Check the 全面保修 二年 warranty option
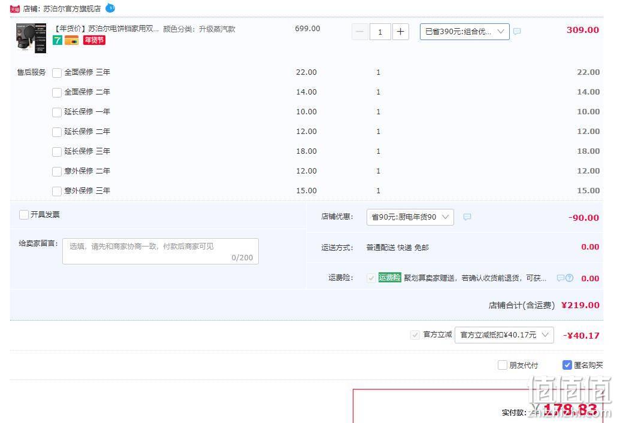The image size is (617, 423). point(57,92)
